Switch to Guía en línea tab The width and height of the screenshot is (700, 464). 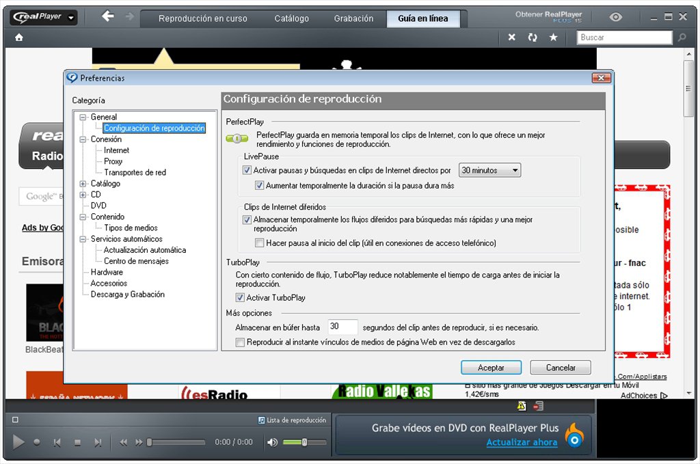422,18
